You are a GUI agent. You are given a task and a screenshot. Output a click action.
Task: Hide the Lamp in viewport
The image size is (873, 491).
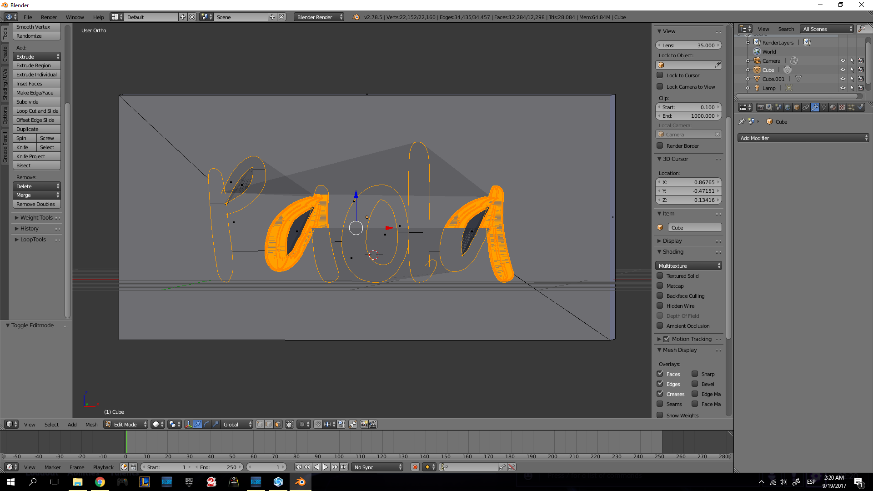point(843,88)
